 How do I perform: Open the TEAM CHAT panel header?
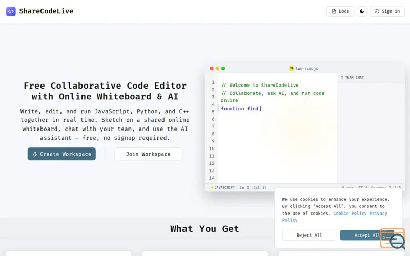click(352, 78)
